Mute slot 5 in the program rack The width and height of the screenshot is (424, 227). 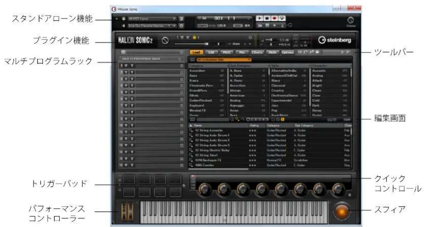126,92
